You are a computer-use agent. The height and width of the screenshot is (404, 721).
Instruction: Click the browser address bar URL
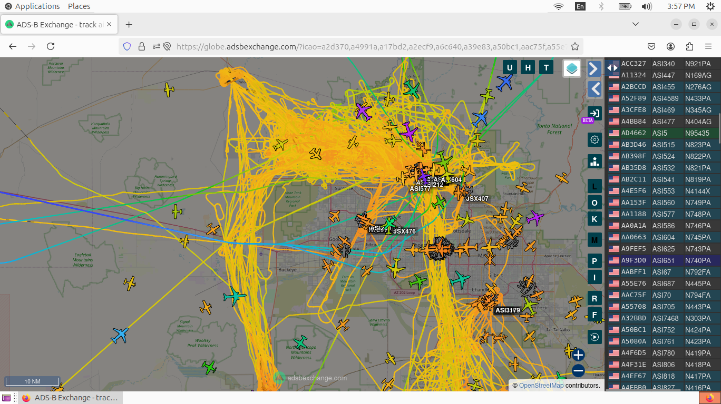[x=370, y=46]
